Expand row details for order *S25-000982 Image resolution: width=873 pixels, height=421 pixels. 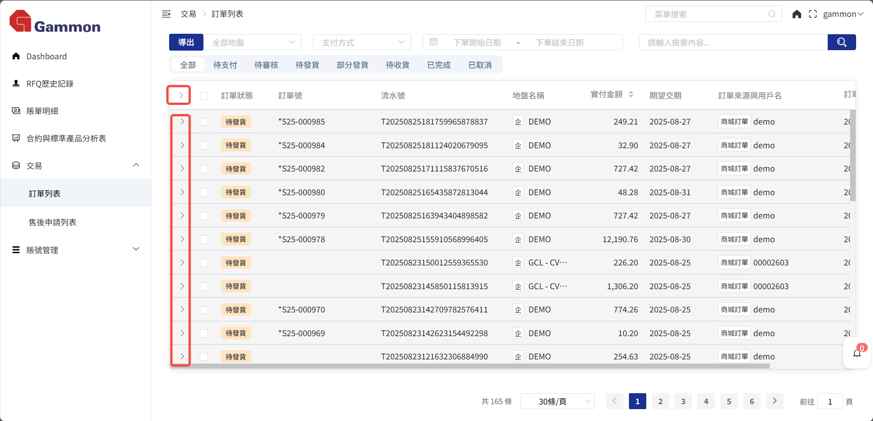click(x=182, y=169)
